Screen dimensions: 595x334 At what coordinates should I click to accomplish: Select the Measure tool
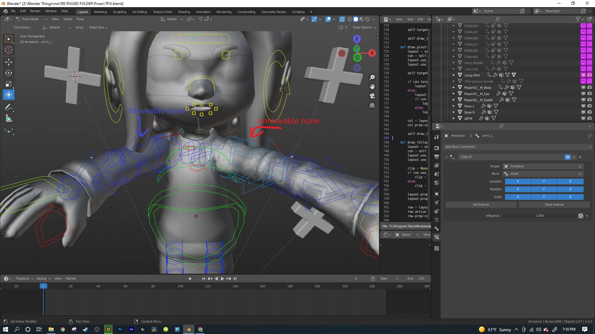point(9,118)
